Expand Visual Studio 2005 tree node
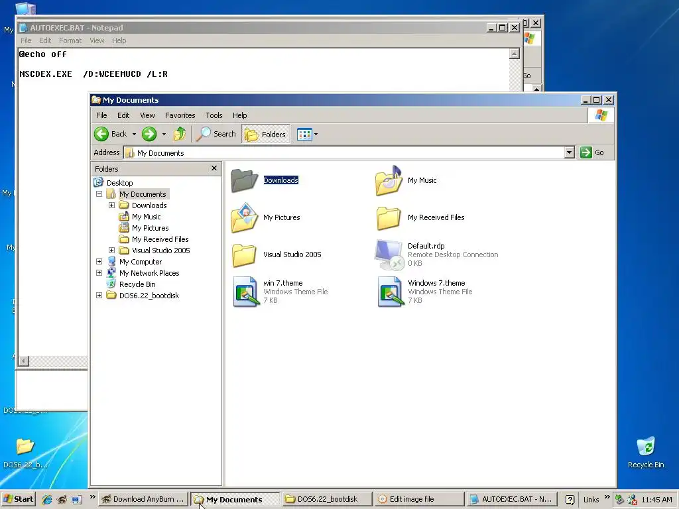Viewport: 679px width, 509px height. (111, 250)
